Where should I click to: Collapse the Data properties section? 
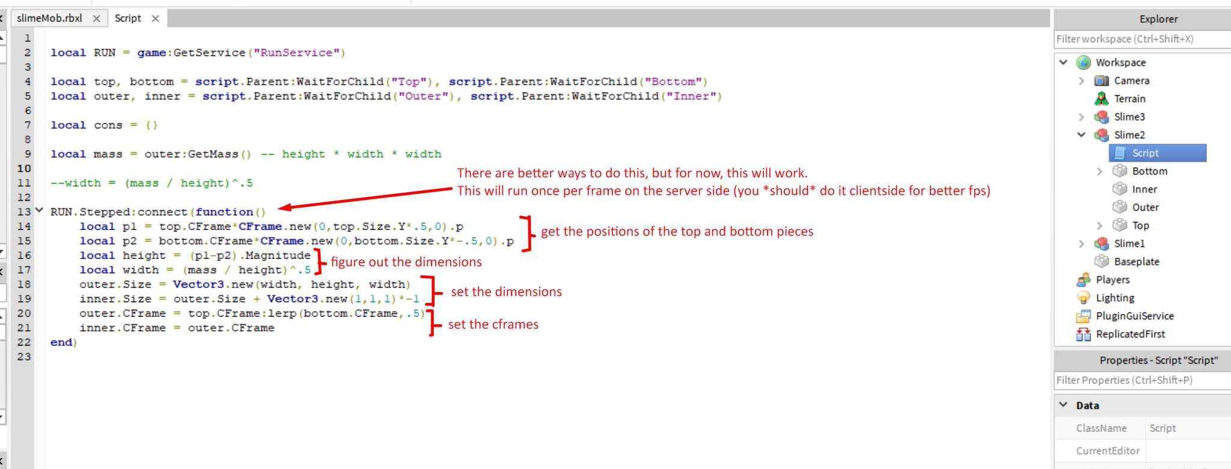[1063, 405]
